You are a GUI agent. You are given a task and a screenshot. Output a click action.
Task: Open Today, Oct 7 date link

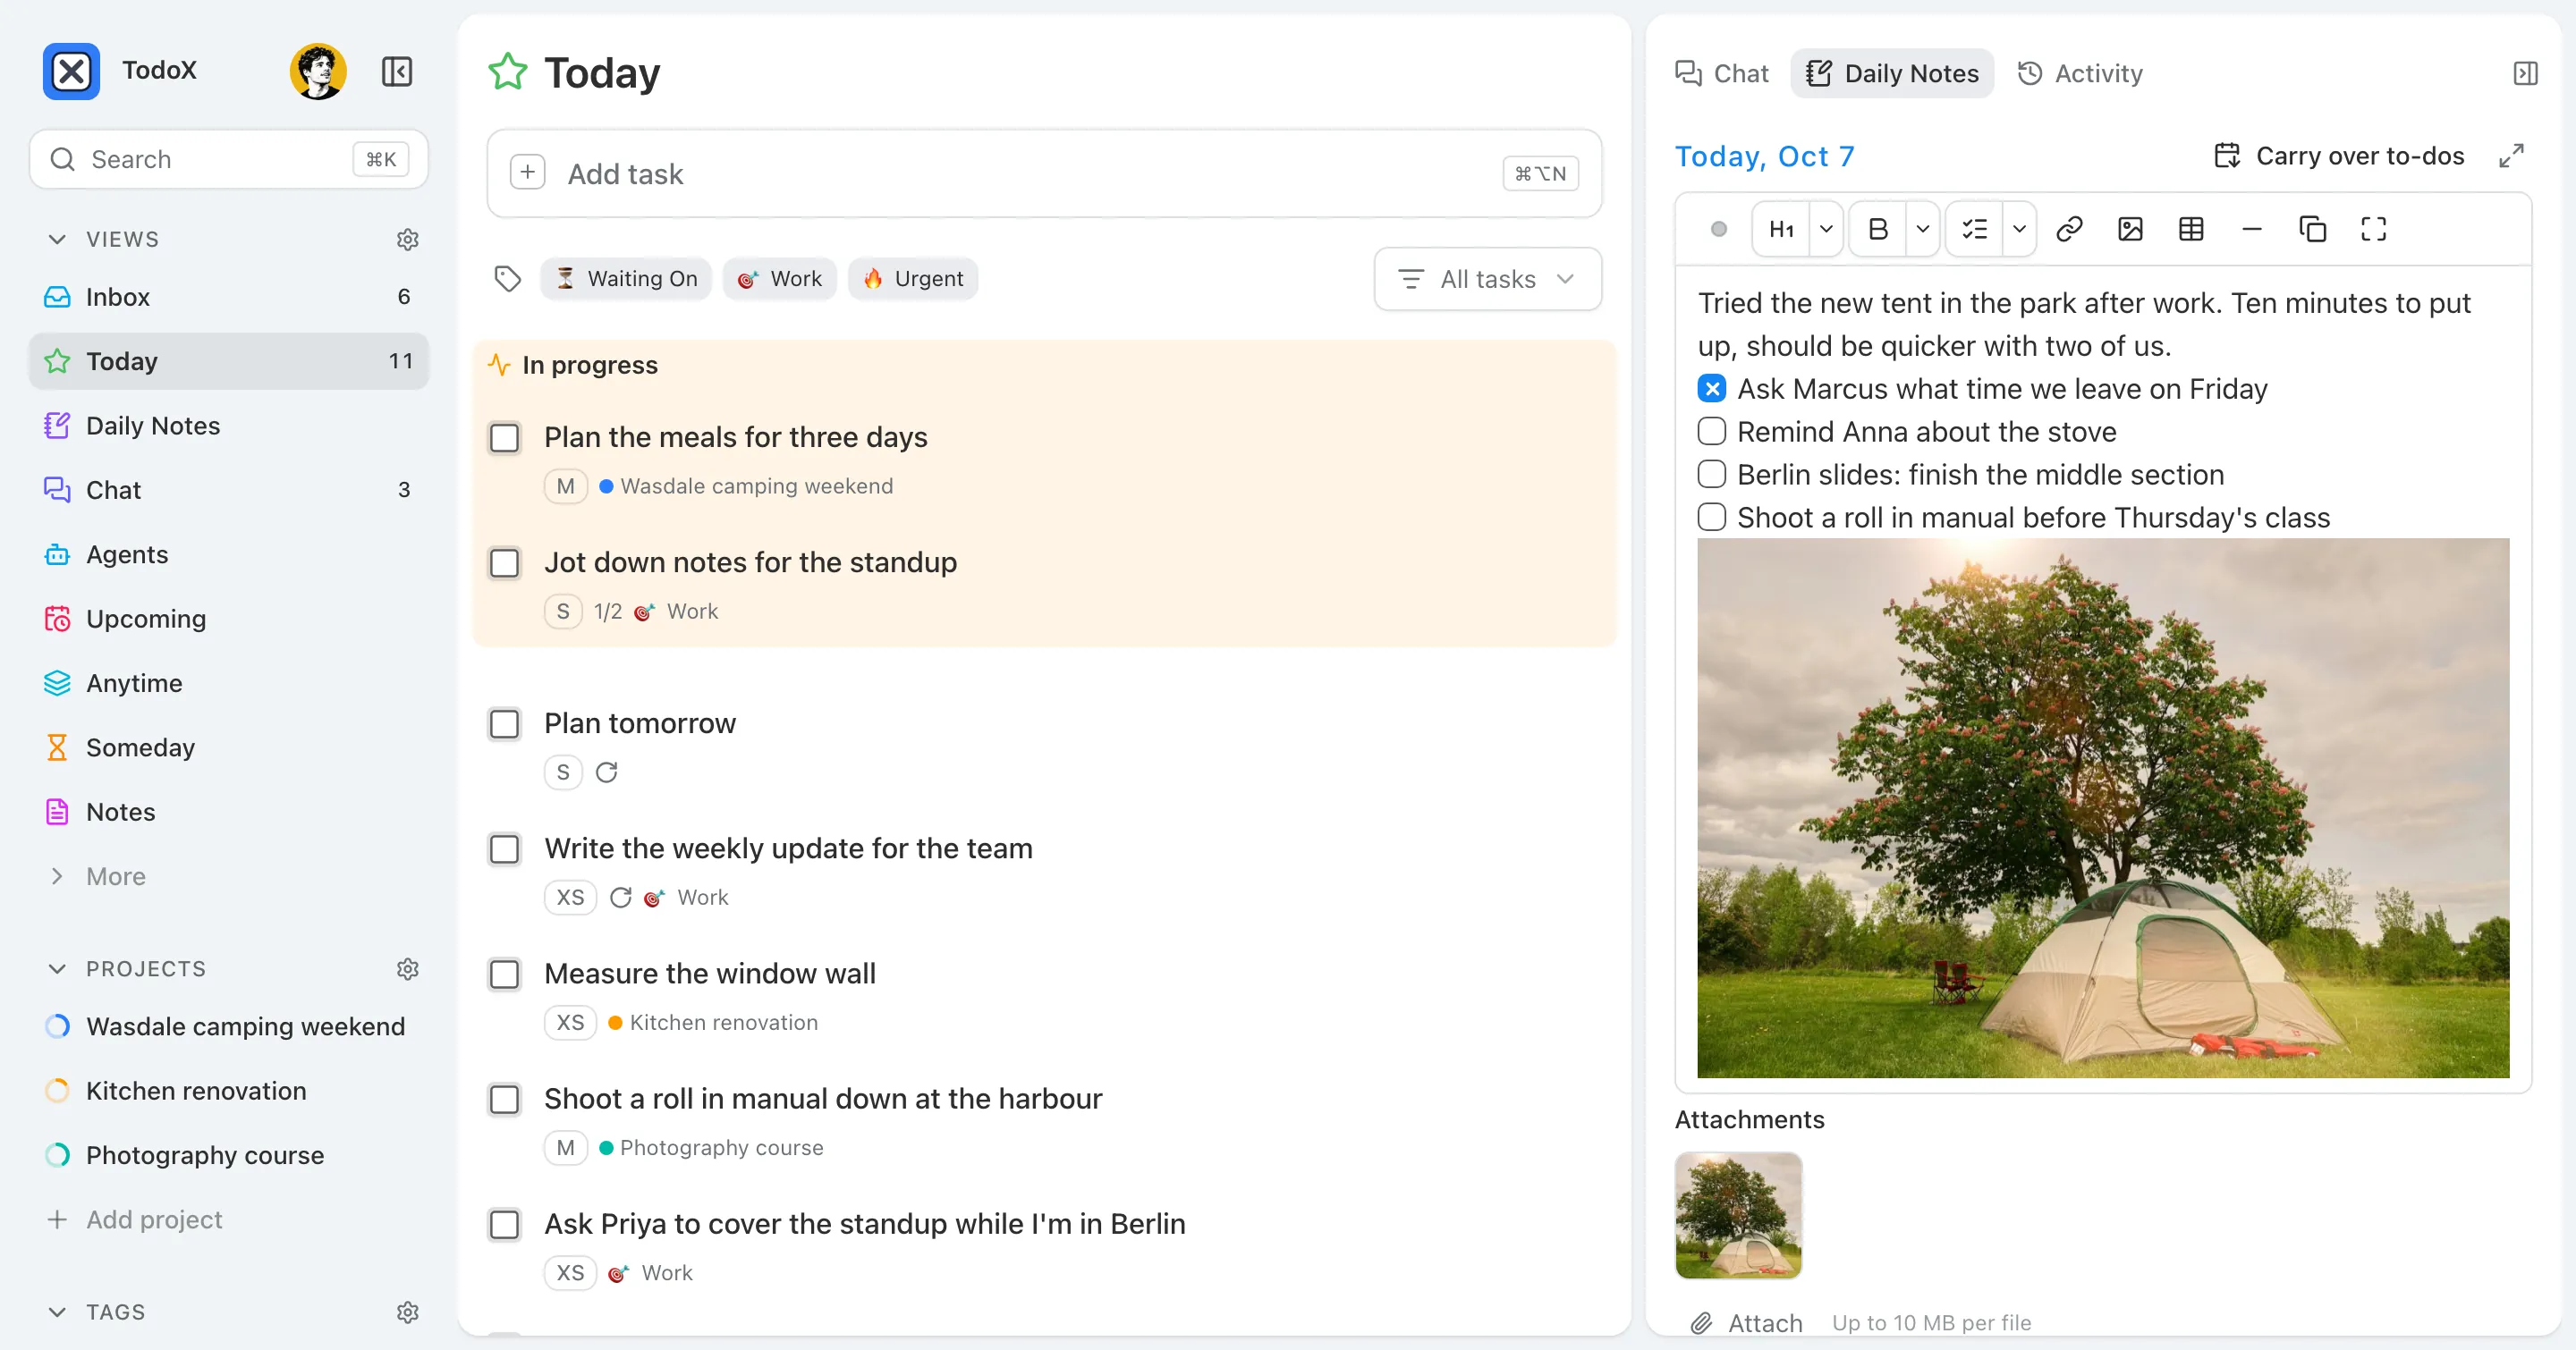[1764, 156]
